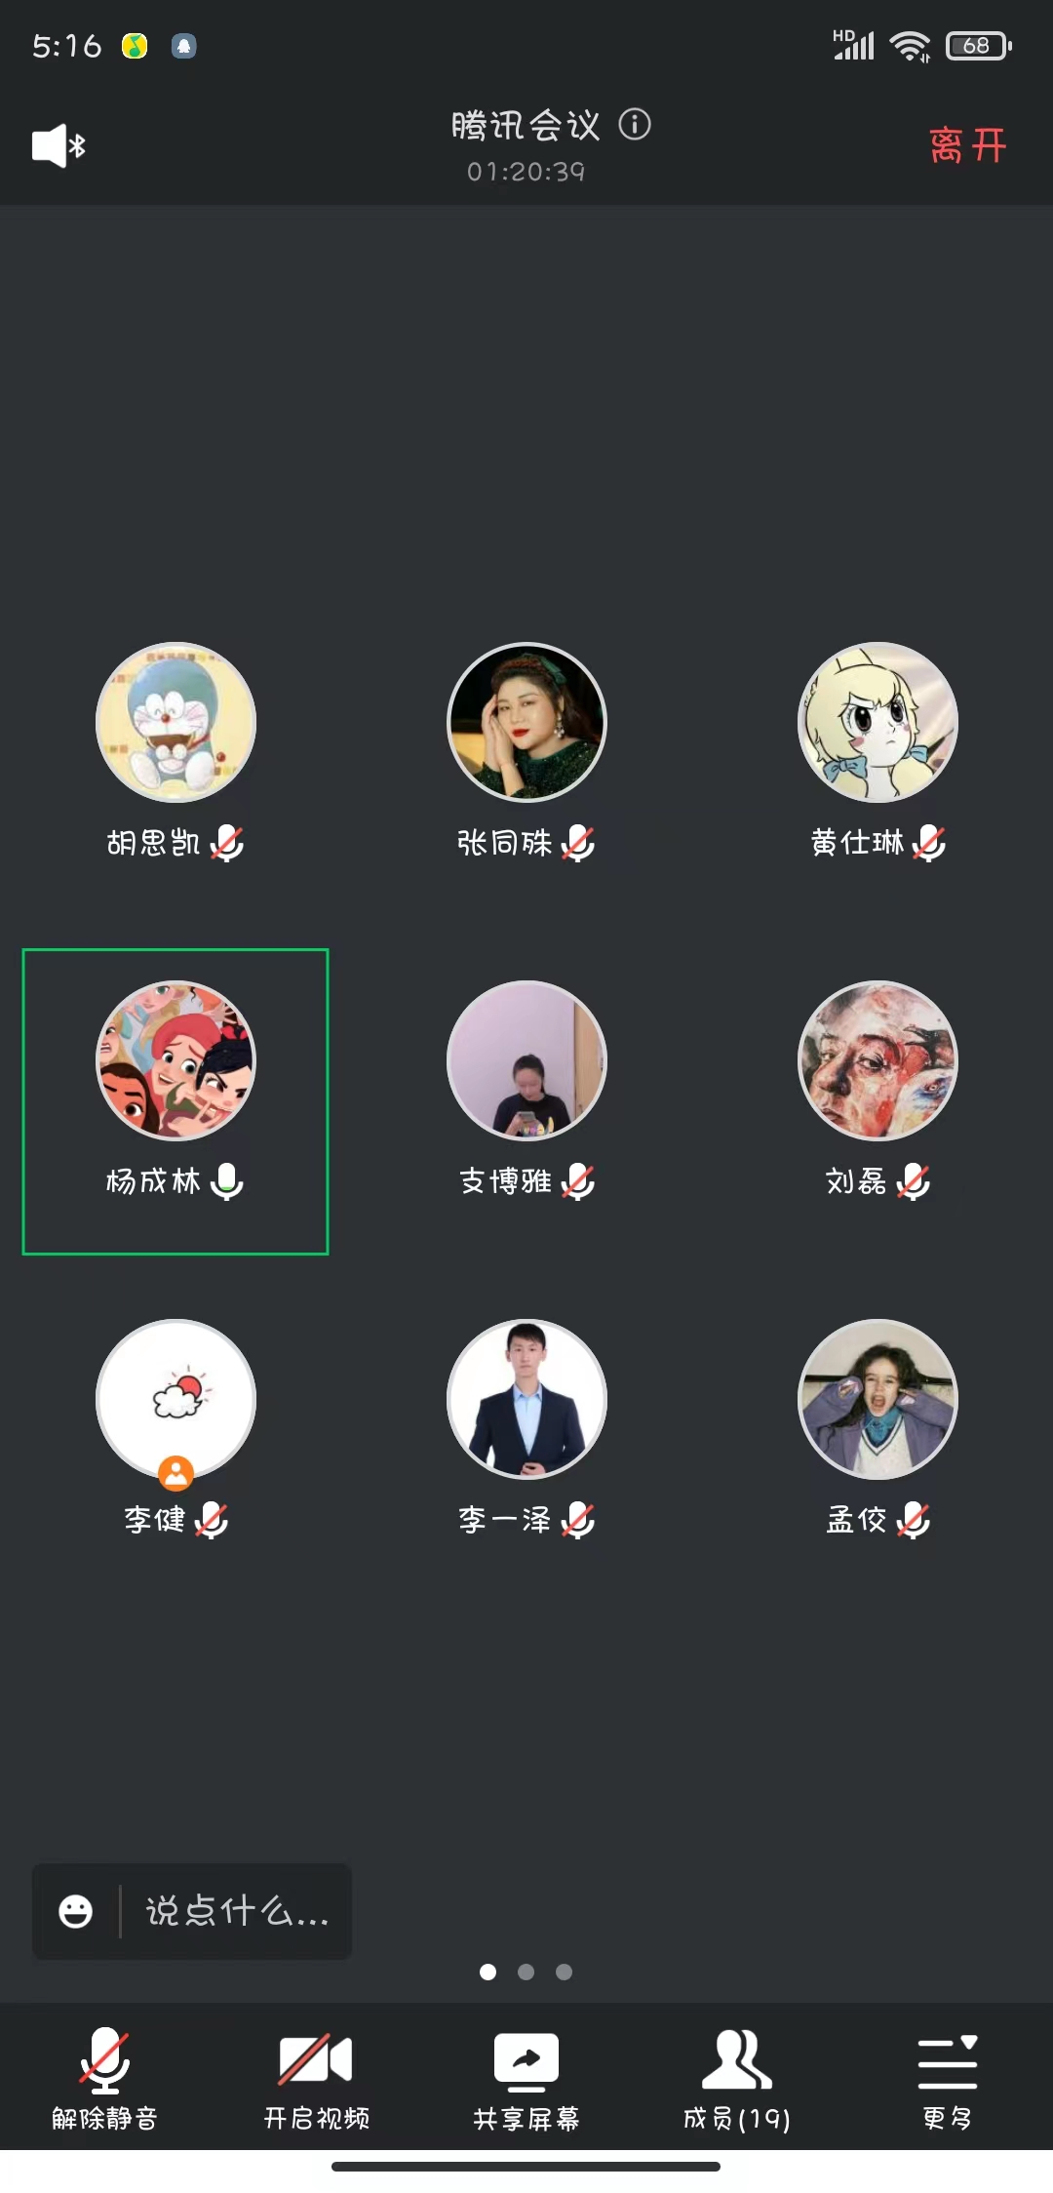
Task: Tap the muted mic icon beside 黄仕琳
Action: pos(929,843)
